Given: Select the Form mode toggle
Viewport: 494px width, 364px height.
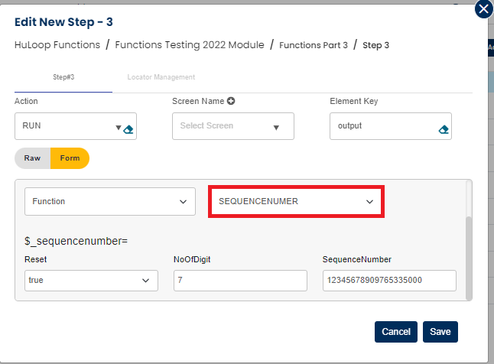Looking at the screenshot, I should [x=70, y=158].
